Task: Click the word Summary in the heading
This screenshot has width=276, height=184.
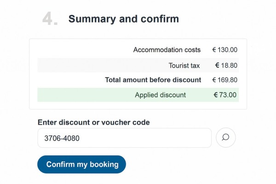Action: pos(89,19)
